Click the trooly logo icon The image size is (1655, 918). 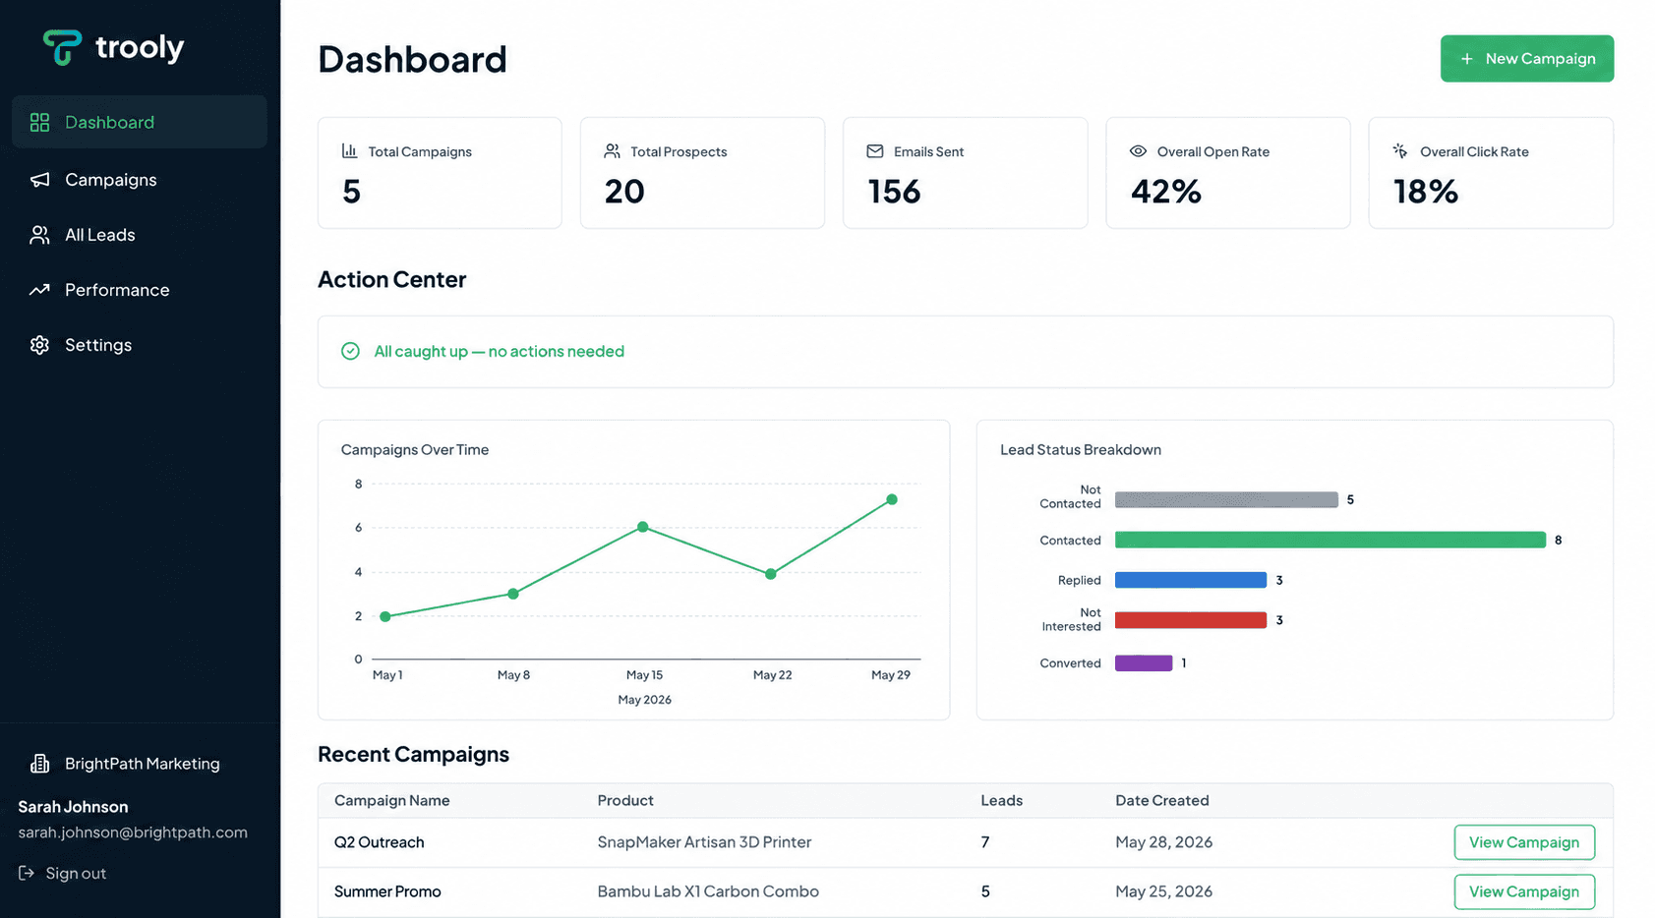[x=62, y=47]
